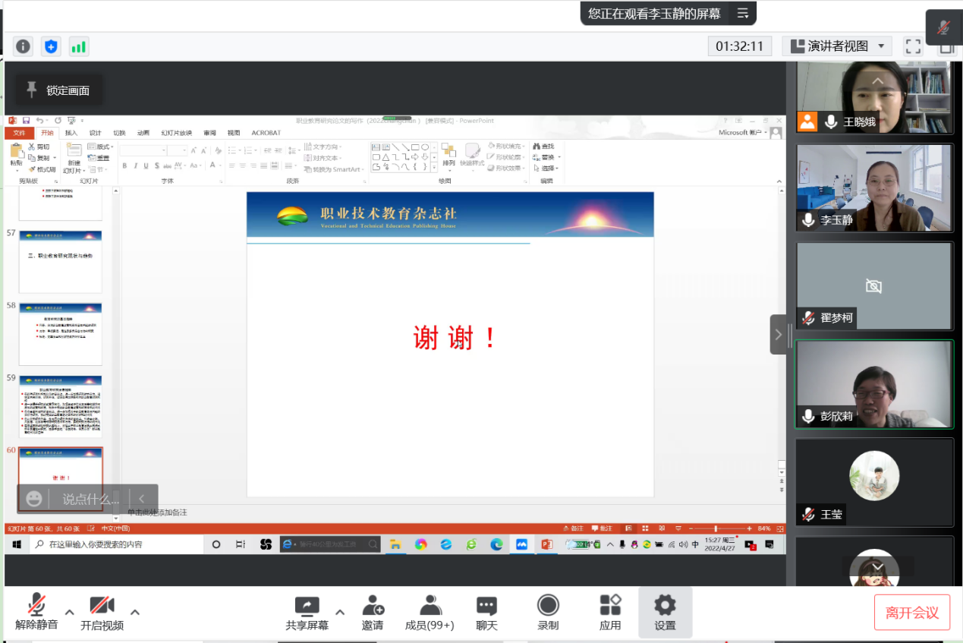The height and width of the screenshot is (643, 963).
Task: Pin the screen with 锁定画面
Action: (x=59, y=90)
